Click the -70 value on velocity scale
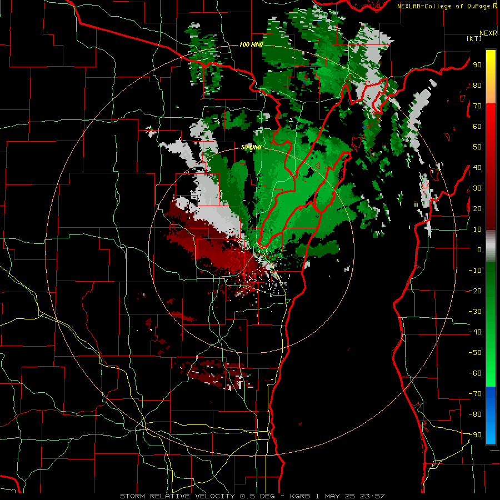Image resolution: width=500 pixels, height=500 pixels. 475,394
